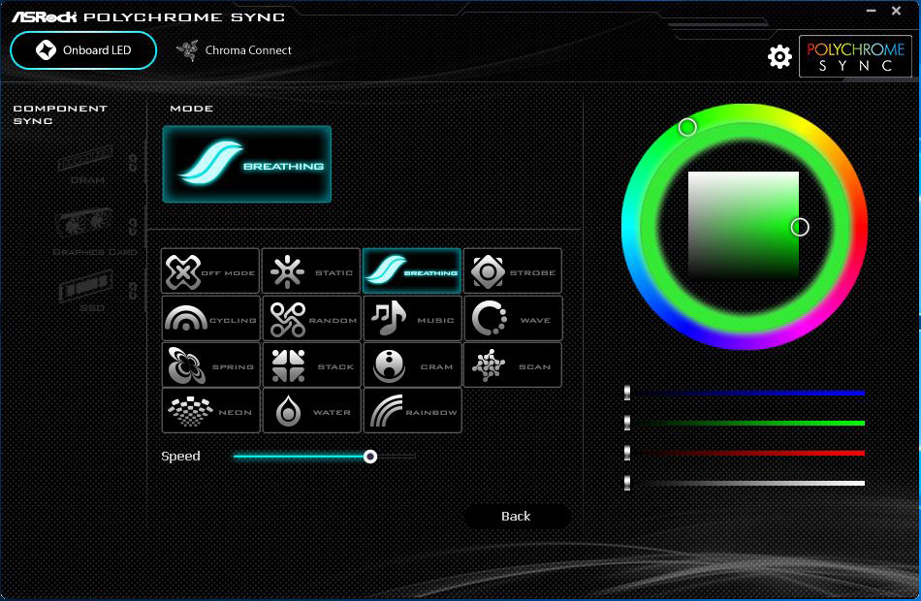This screenshot has width=921, height=601.
Task: Select the Random mode icon
Action: pyautogui.click(x=311, y=318)
